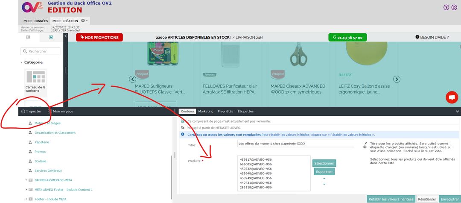
Task: Select product 450732@ADVEO-956 in list
Action: point(256,169)
